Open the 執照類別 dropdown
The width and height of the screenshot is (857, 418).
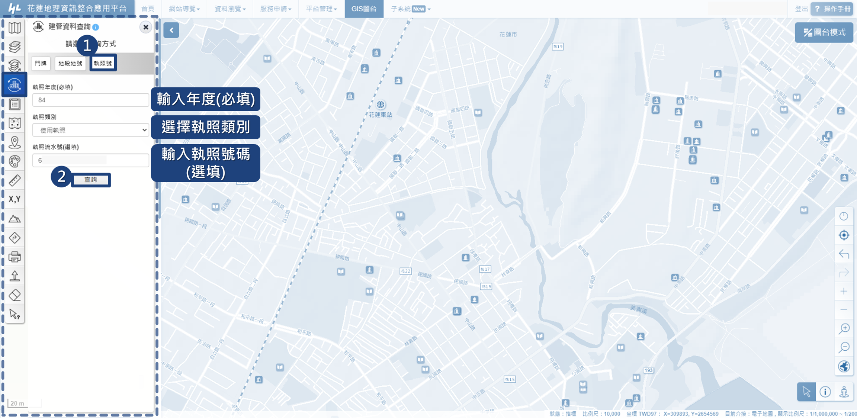coord(90,130)
